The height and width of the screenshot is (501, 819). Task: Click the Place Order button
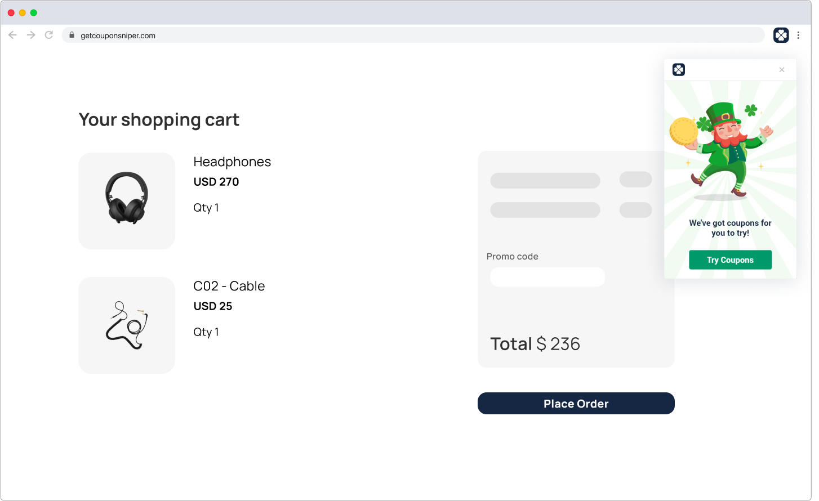point(576,404)
